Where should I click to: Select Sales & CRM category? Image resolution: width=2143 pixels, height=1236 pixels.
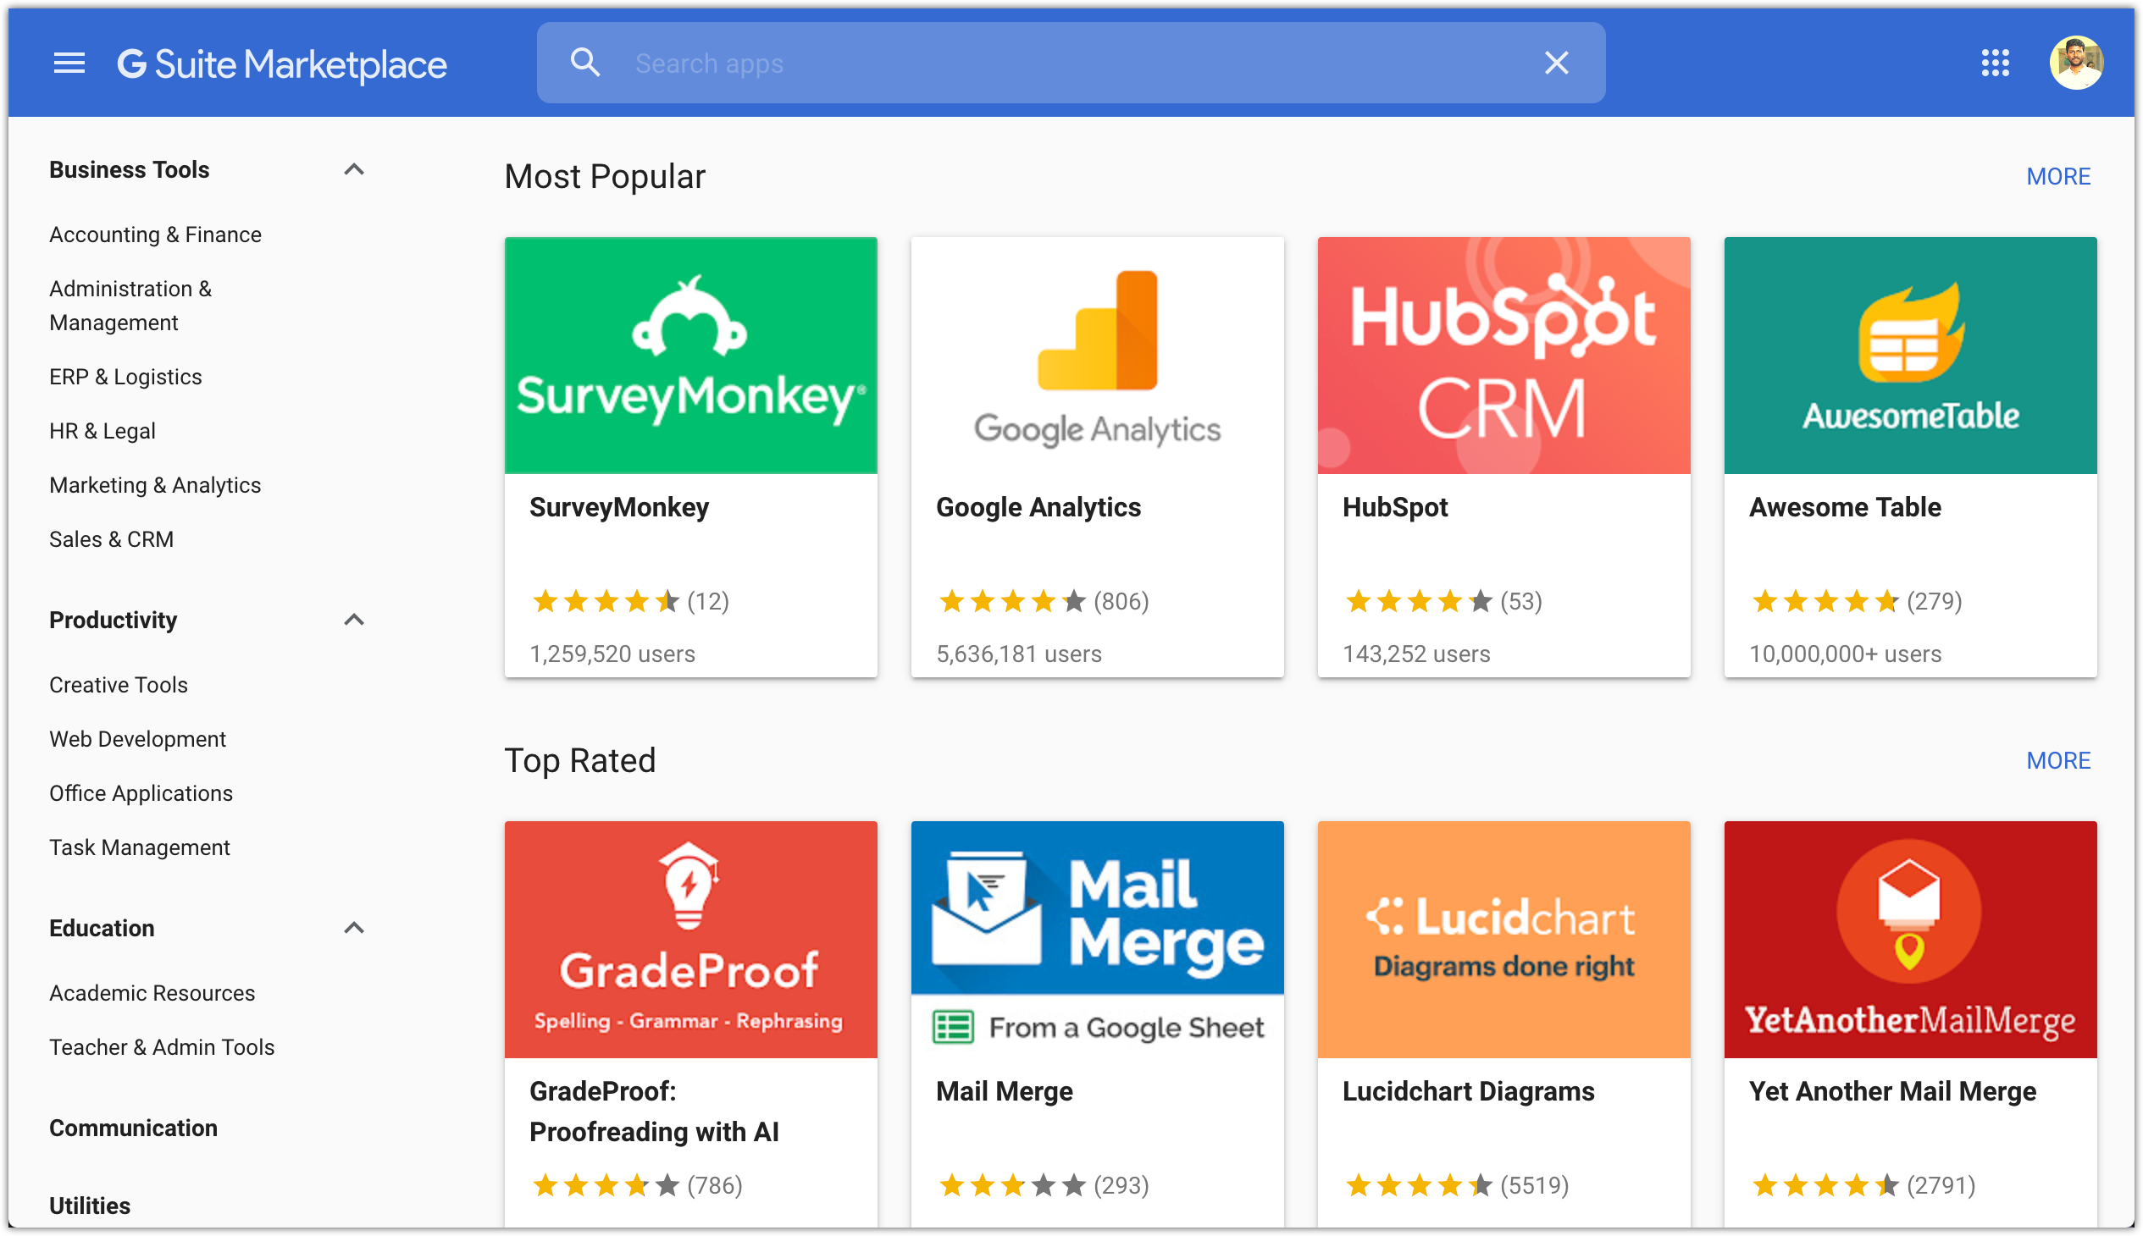pyautogui.click(x=111, y=540)
